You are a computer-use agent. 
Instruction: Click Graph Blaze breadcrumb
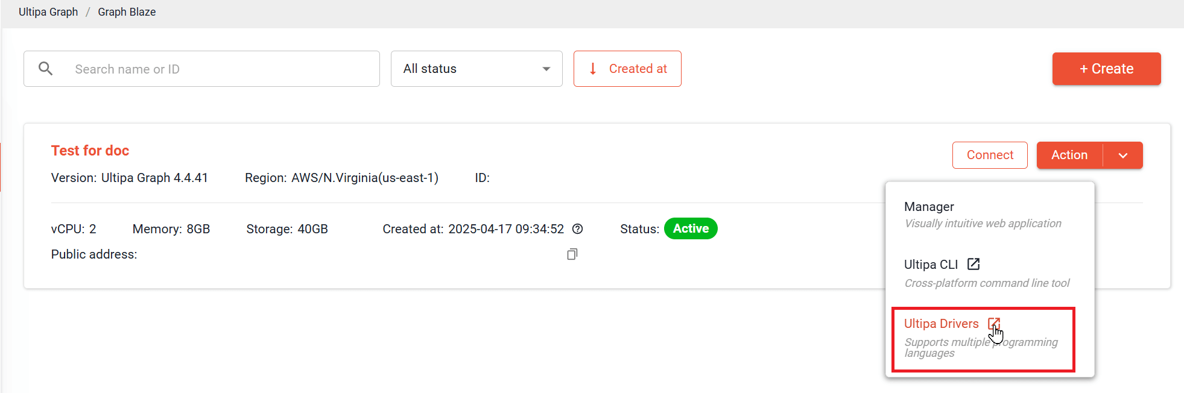[127, 12]
